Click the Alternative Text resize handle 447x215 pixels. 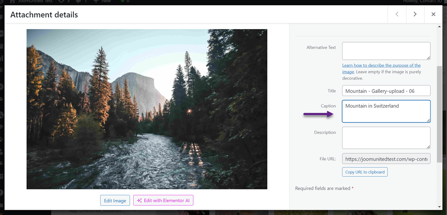pyautogui.click(x=428, y=58)
